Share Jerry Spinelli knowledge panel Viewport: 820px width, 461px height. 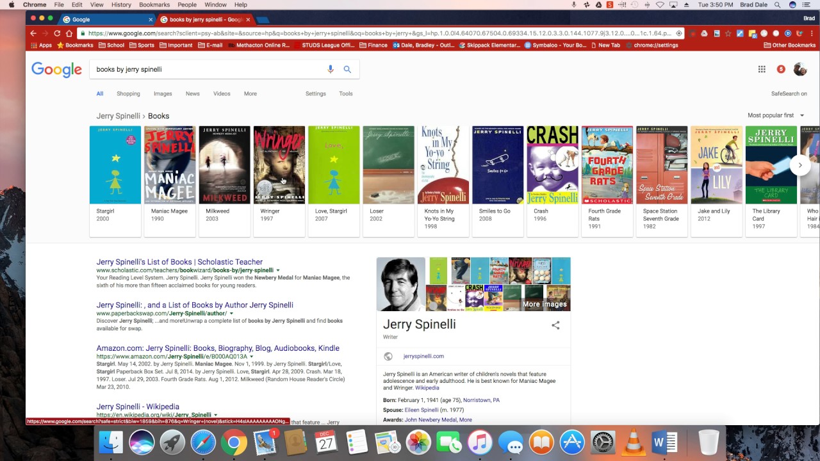555,325
